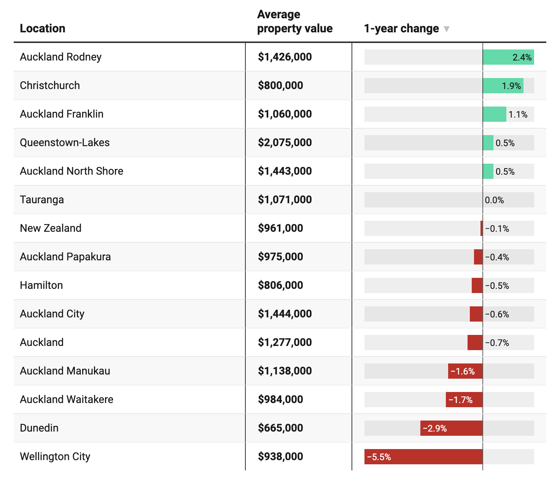Click the green 2.4% bar for Auckland Rodney

coord(508,57)
